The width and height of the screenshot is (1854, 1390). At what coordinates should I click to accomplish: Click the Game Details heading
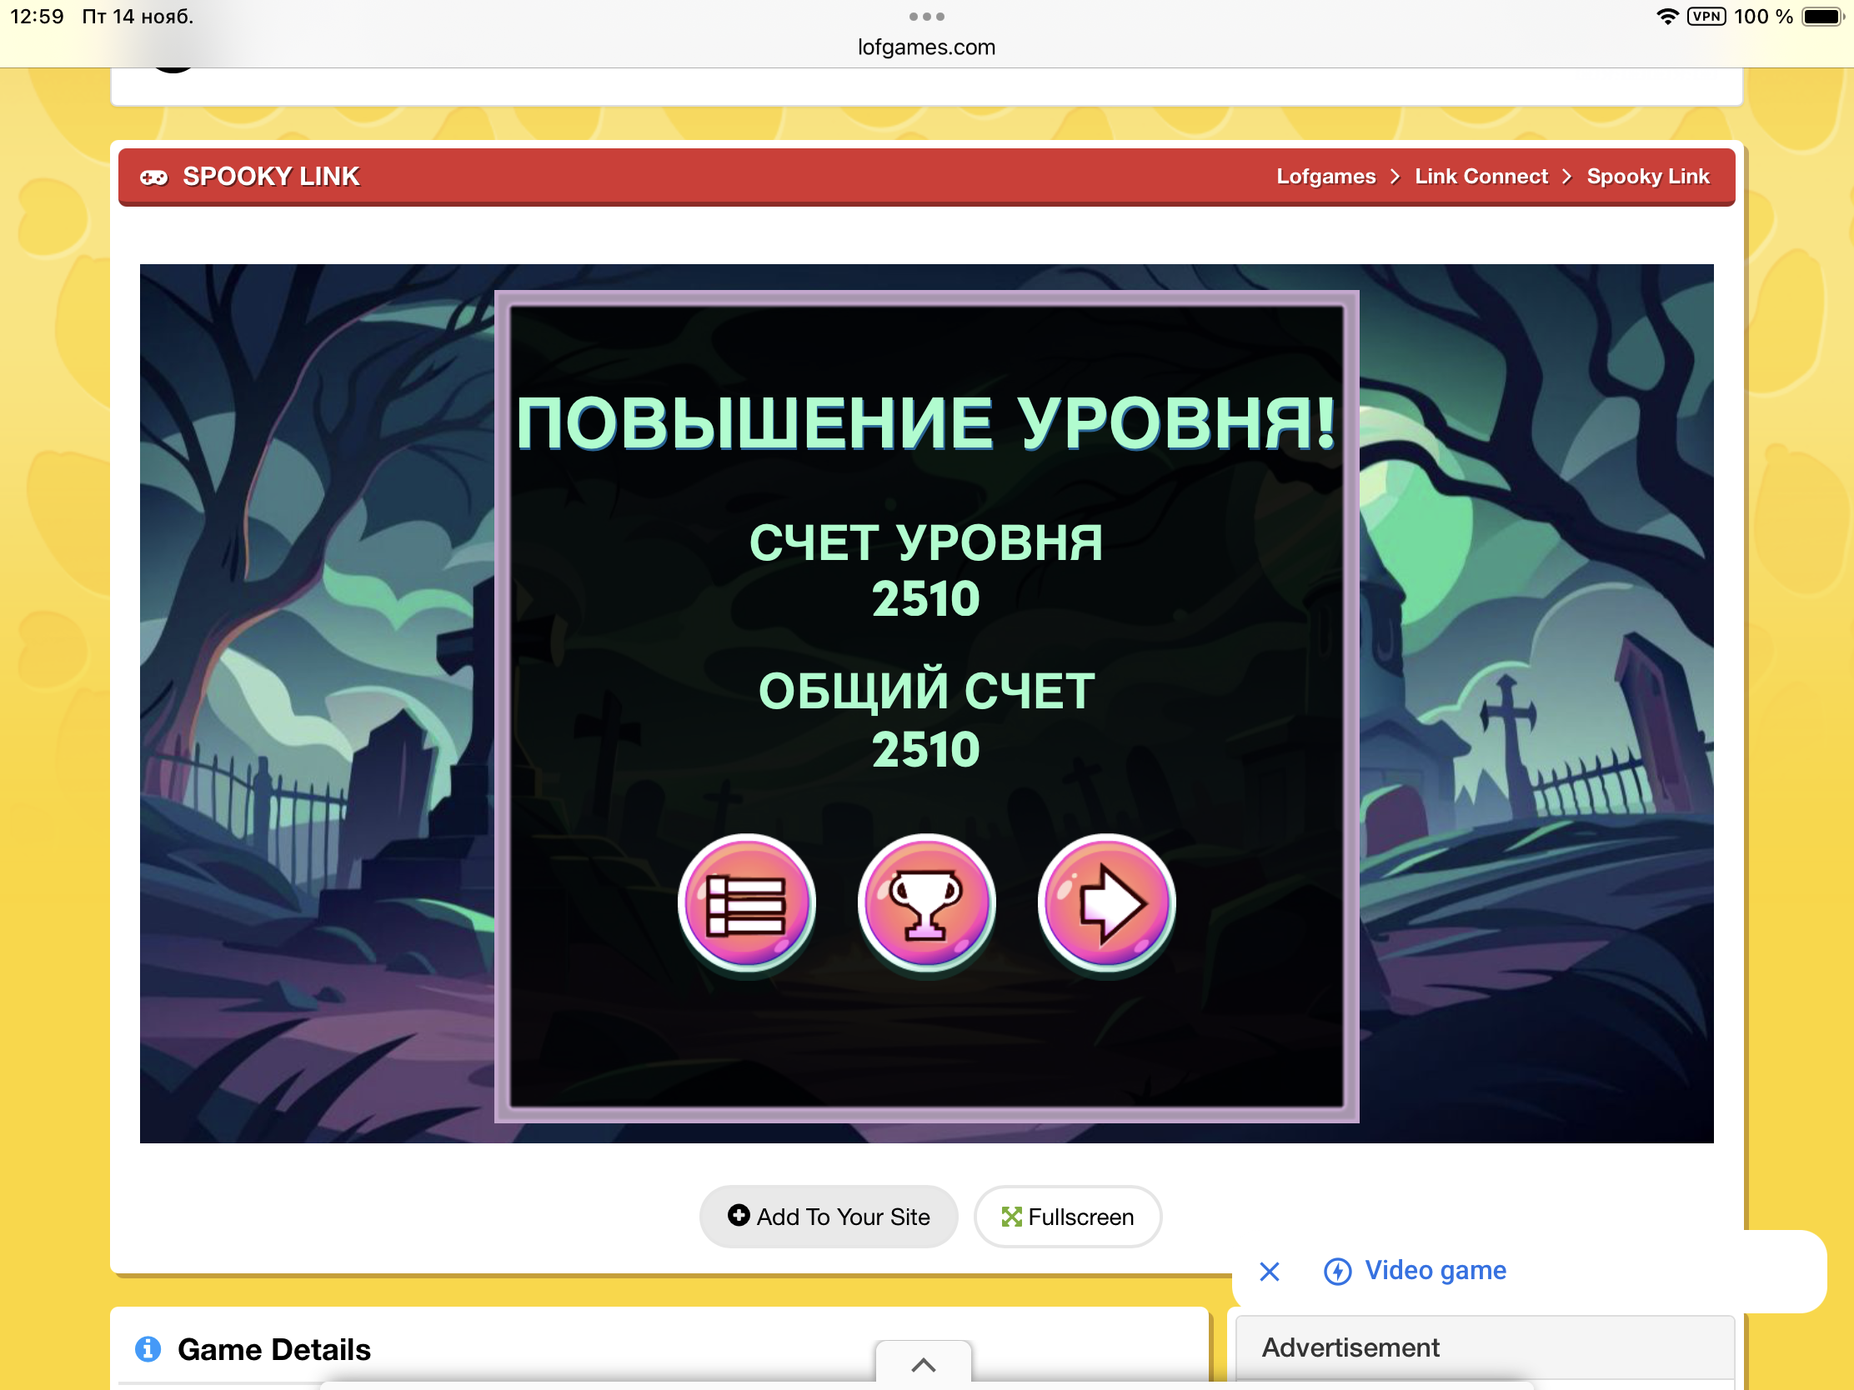[274, 1349]
